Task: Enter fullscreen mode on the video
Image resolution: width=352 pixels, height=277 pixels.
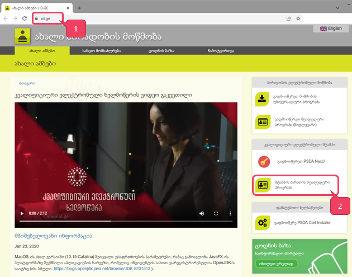Action: pos(216,213)
